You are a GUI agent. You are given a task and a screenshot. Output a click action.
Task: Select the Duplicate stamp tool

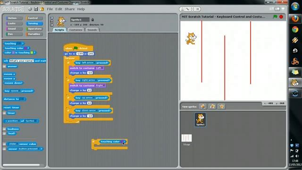click(183, 9)
